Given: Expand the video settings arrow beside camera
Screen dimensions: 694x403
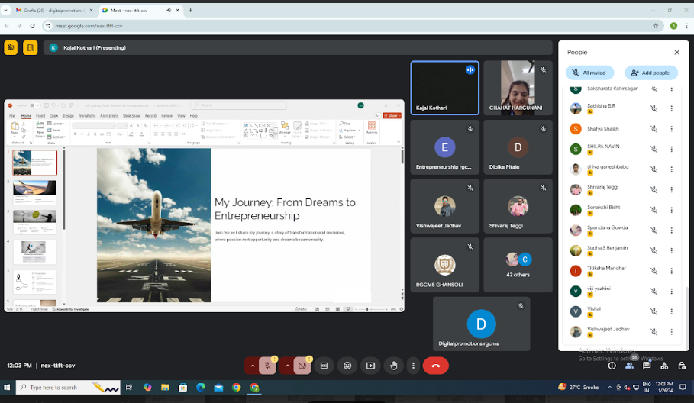Looking at the screenshot, I should point(287,366).
